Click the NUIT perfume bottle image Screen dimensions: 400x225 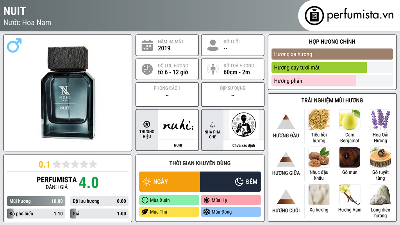pos(68,93)
